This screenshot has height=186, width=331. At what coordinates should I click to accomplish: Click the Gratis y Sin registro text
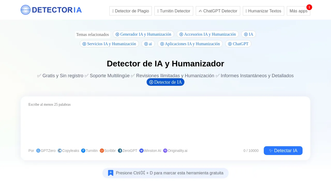tap(63, 76)
